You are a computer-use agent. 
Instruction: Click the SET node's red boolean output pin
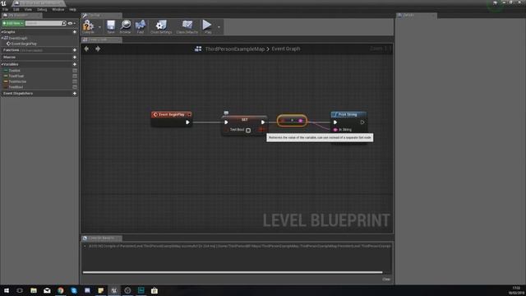(x=261, y=130)
